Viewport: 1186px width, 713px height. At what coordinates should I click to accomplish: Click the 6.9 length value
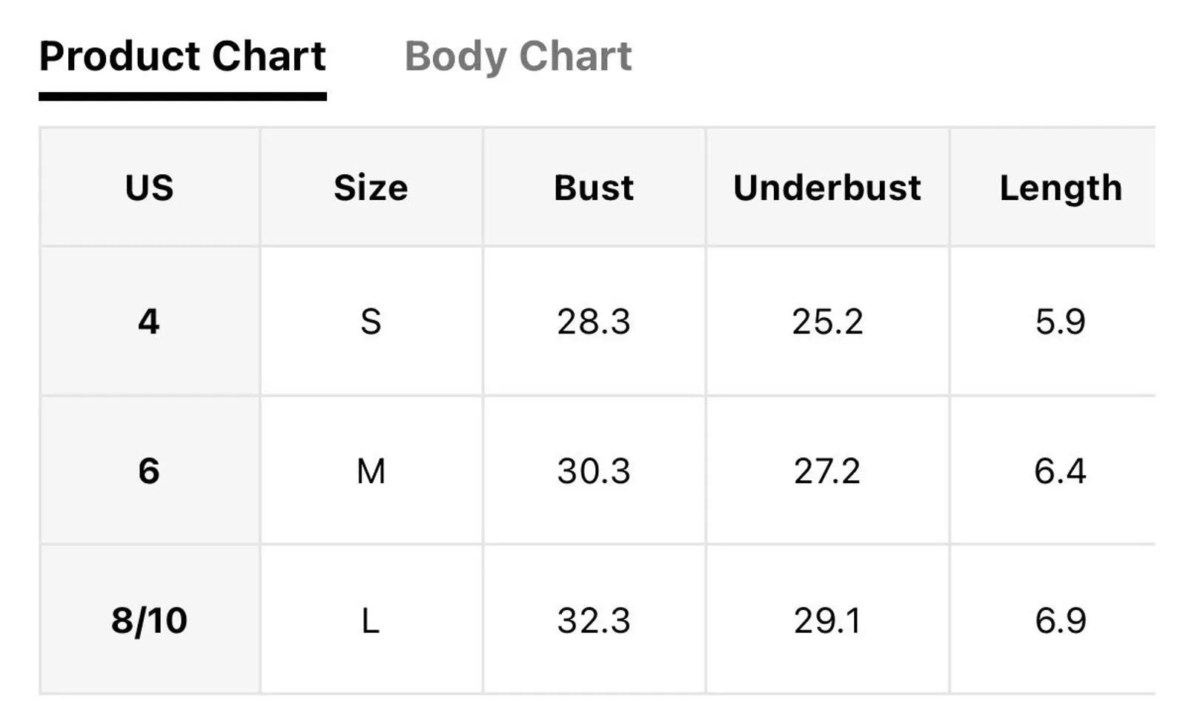[1061, 620]
